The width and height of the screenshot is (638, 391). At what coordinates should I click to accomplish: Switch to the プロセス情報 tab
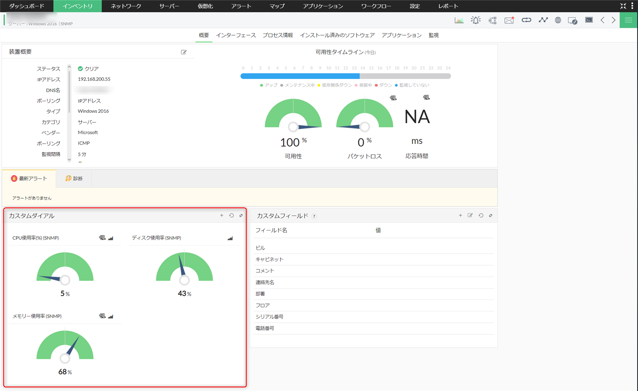278,35
